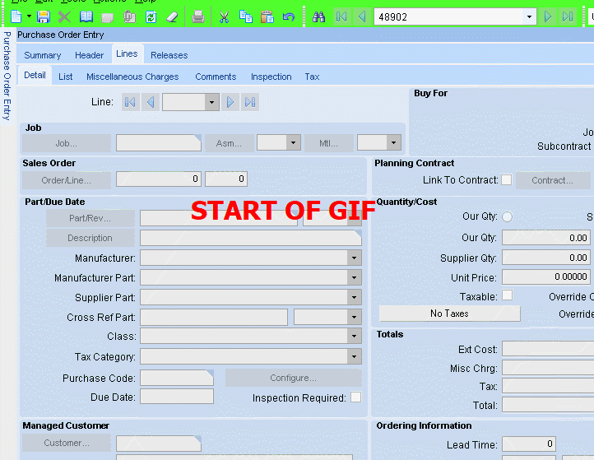Go to last PO record in toolbar
Image resolution: width=594 pixels, height=460 pixels.
point(568,16)
